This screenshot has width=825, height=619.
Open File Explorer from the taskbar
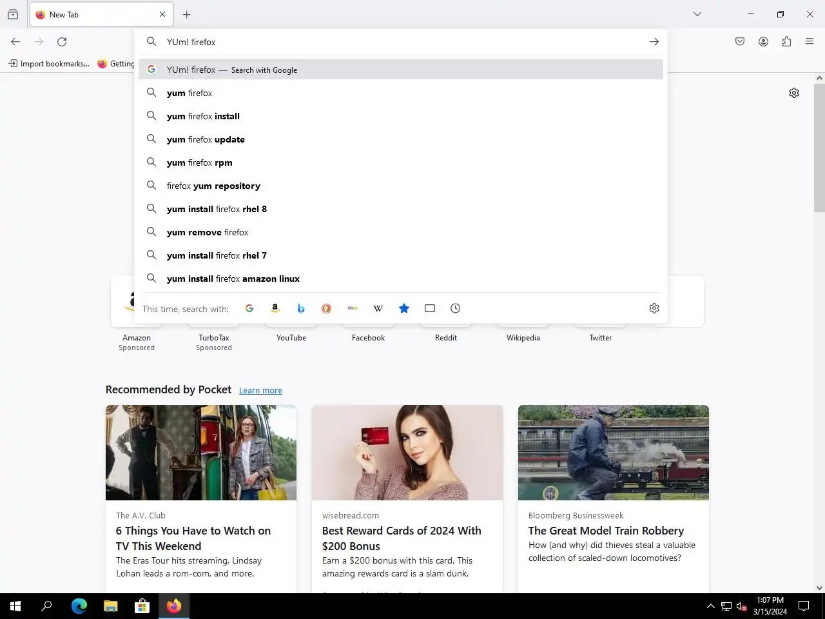pyautogui.click(x=111, y=606)
